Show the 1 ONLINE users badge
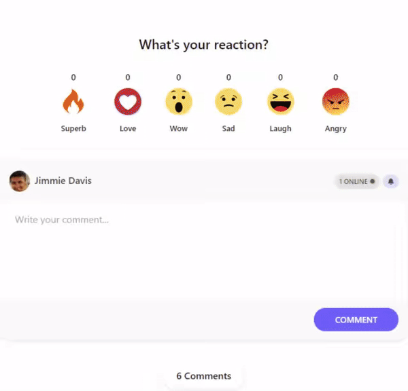This screenshot has width=408, height=391. pos(357,181)
